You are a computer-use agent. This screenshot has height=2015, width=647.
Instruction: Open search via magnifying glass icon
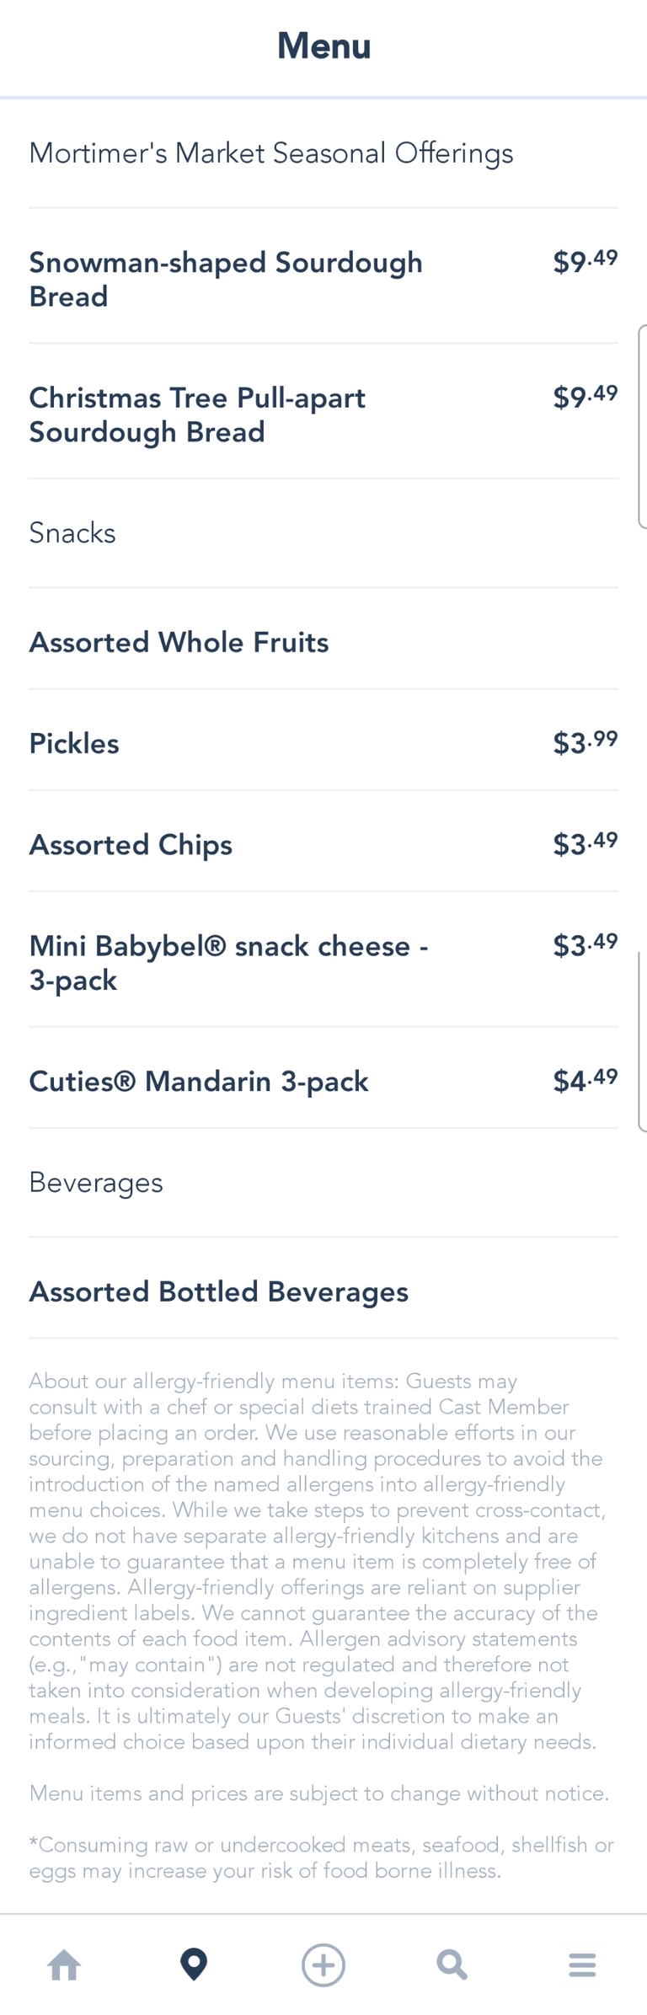pyautogui.click(x=452, y=1964)
